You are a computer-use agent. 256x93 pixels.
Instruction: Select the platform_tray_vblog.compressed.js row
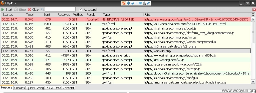click(126, 33)
